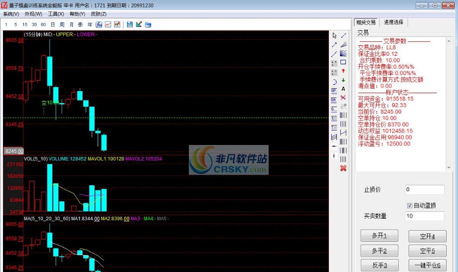
Task: Select the rectangle drawing tool
Action: click(343, 62)
